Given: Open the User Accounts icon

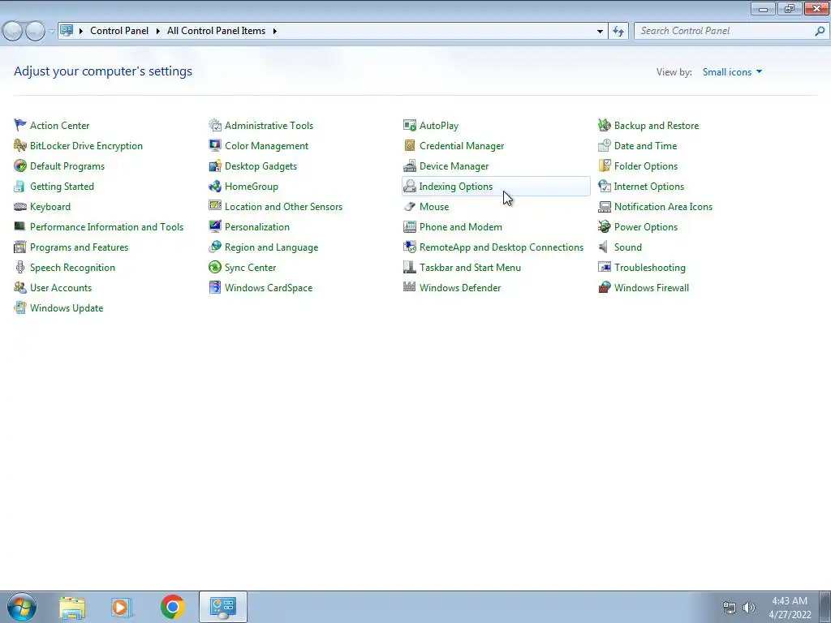Looking at the screenshot, I should coord(20,288).
